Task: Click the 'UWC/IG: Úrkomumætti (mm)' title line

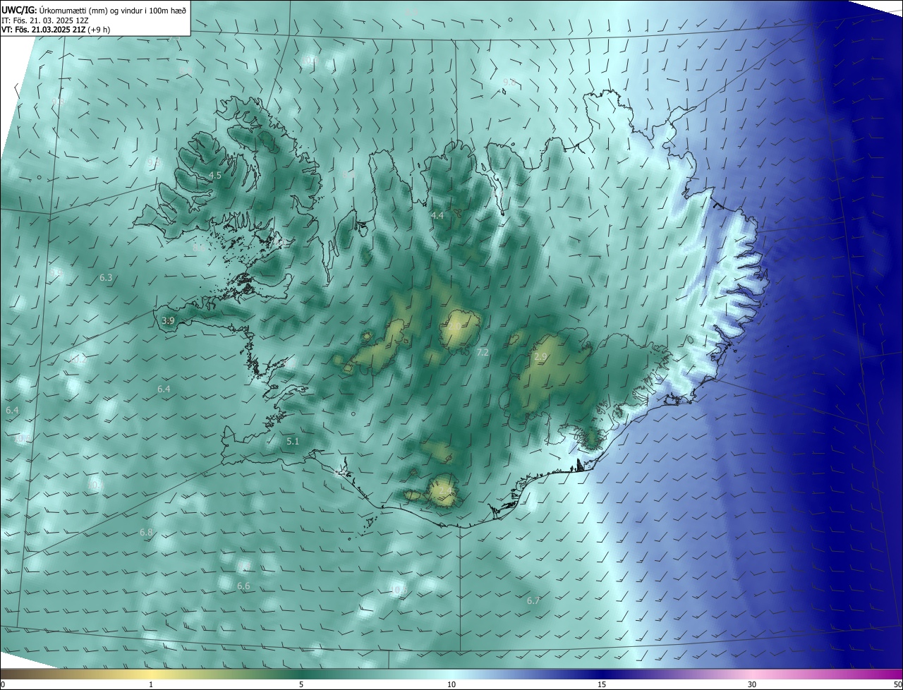Action: pyautogui.click(x=94, y=11)
